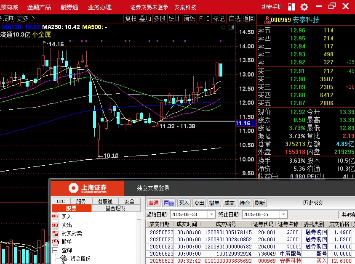Switch to the 服务 tab

(x=81, y=201)
